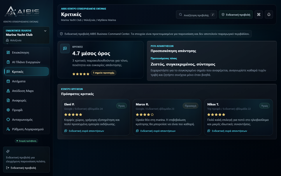Screen dimensions: 281x176
Task: Click Eleni P. star rating
Action: [73, 115]
